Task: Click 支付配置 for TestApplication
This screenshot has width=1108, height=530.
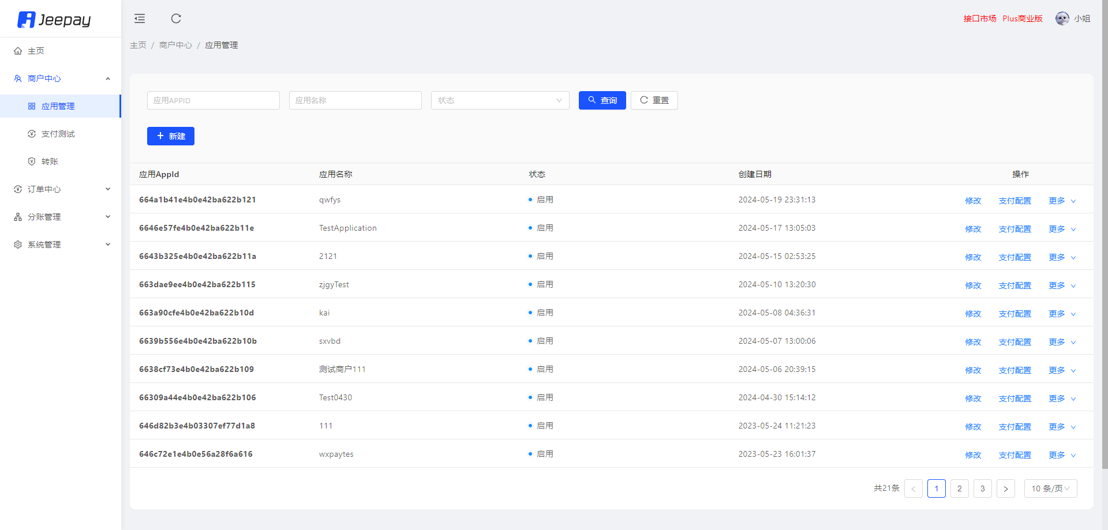Action: [x=1015, y=229]
